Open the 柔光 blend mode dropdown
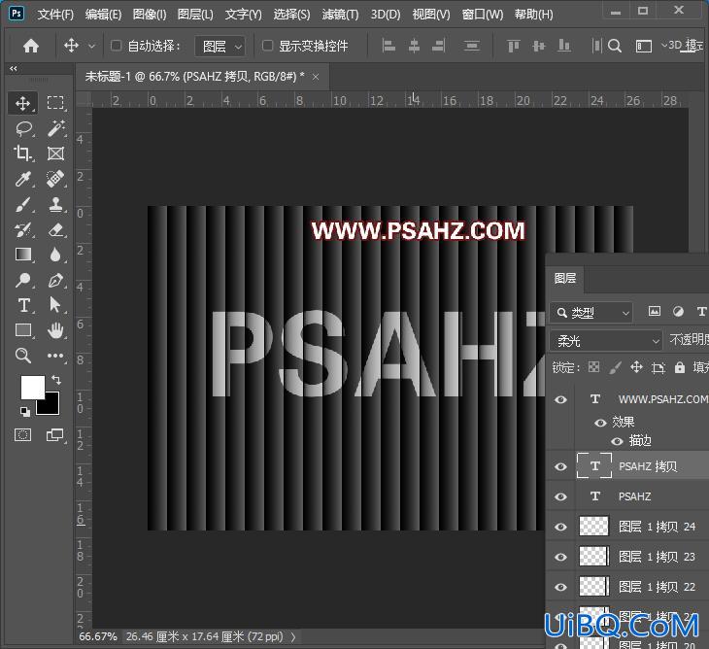The image size is (709, 649). tap(606, 341)
